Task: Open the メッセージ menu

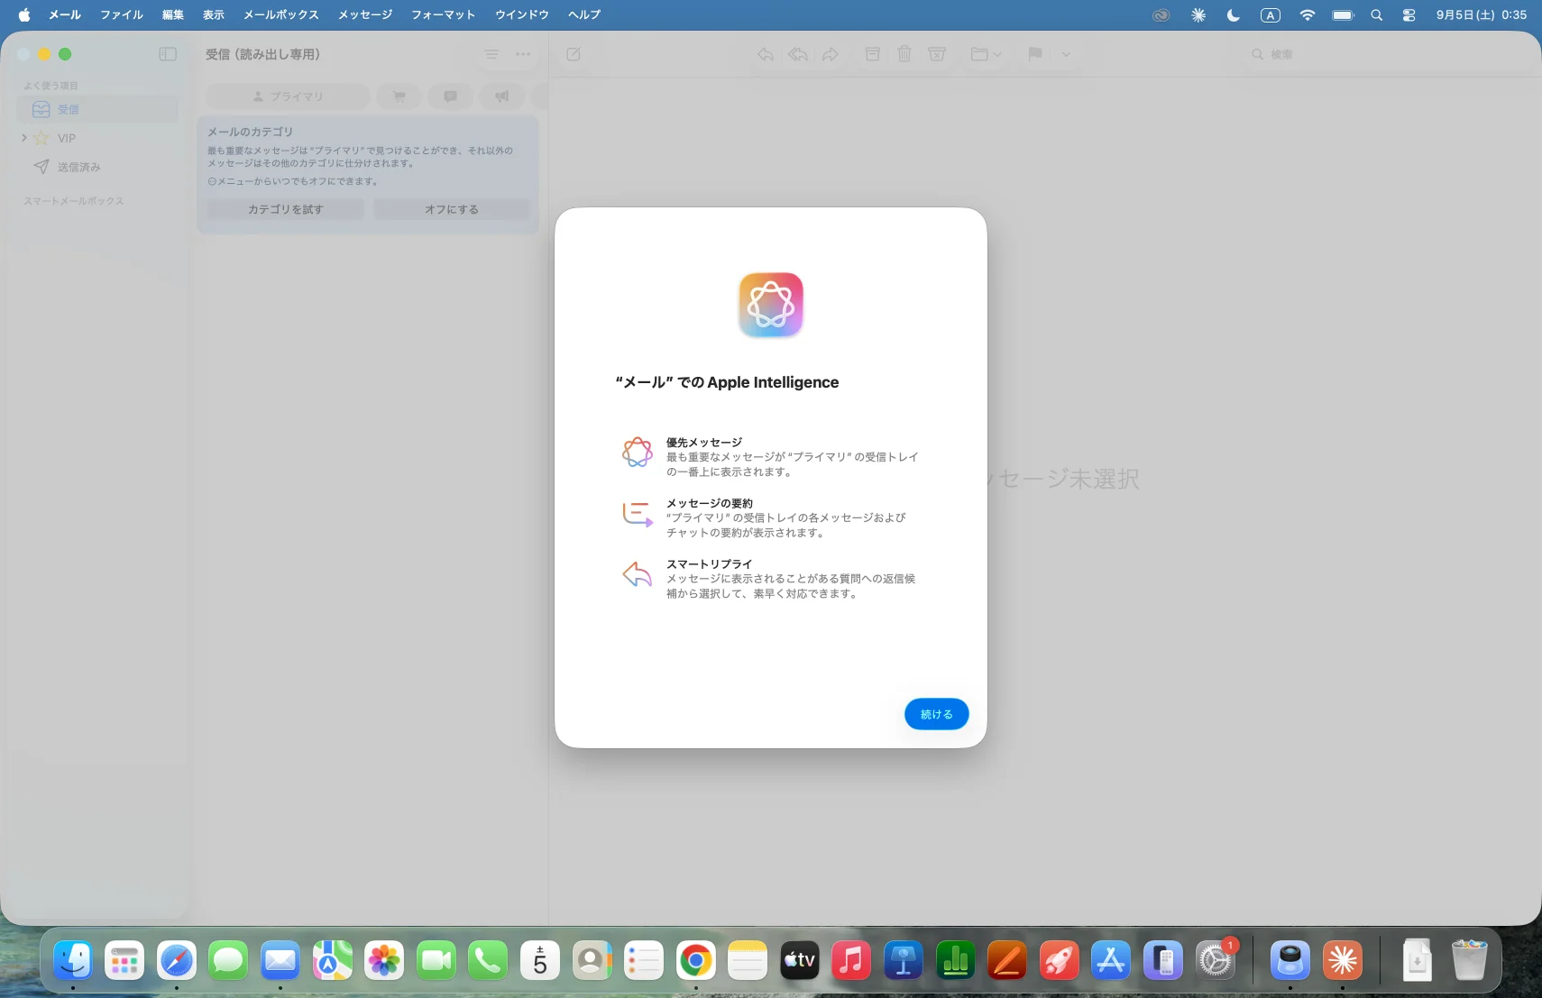Action: coord(365,14)
